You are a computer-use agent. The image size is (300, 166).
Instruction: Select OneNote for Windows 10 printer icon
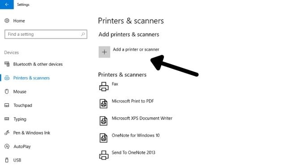(103, 138)
